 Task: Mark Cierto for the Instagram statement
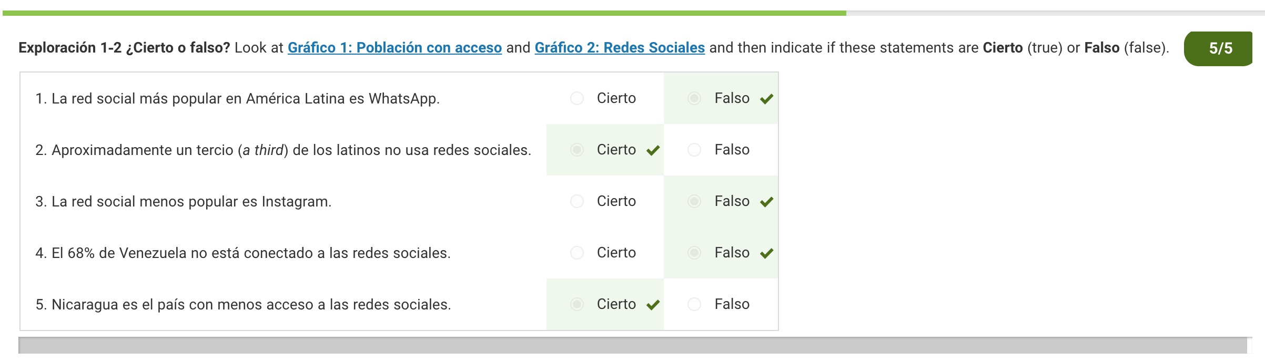[x=577, y=201]
